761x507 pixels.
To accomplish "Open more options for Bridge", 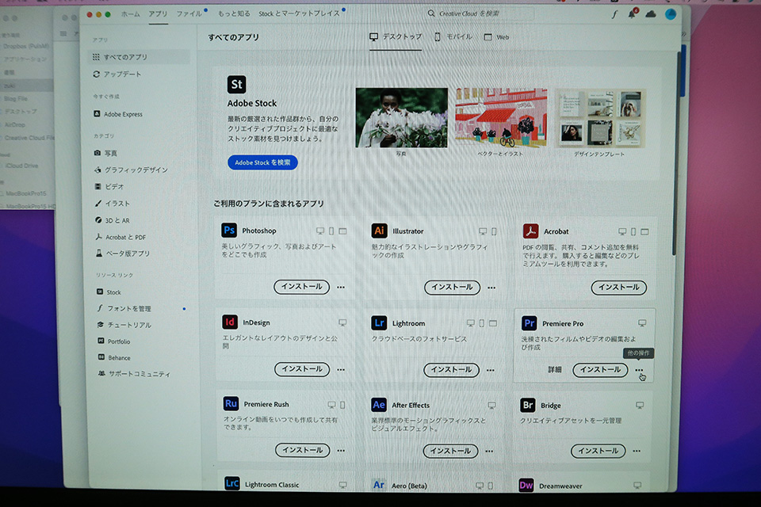I will [x=637, y=452].
